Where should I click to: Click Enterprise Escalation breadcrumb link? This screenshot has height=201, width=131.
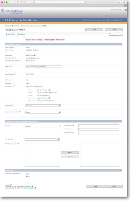tap(12, 26)
